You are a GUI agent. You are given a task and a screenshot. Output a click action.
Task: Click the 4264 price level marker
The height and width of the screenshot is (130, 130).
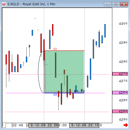pyautogui.click(x=120, y=92)
